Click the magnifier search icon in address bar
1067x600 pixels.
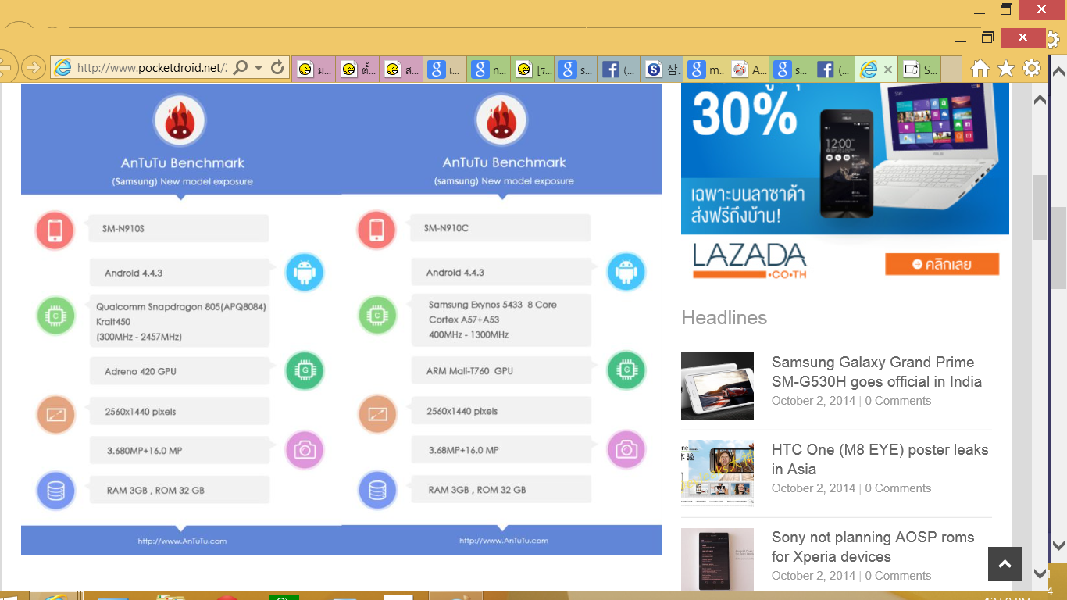241,68
